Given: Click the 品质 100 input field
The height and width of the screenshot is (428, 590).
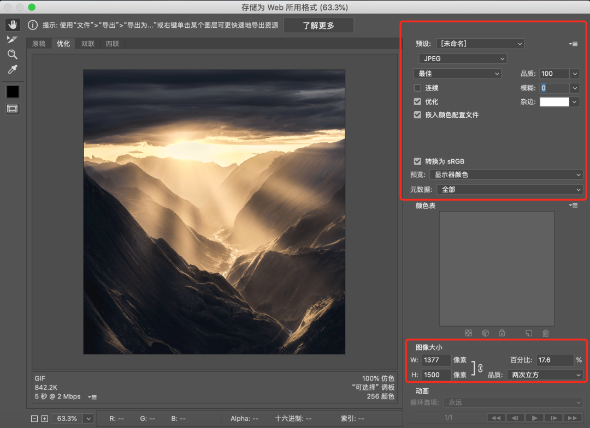Looking at the screenshot, I should [x=554, y=74].
